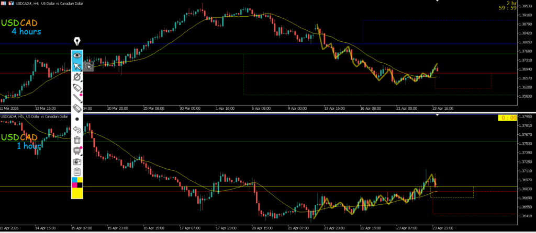Toggle the crossed-out circle tool
This screenshot has height=233, width=536.
click(77, 76)
